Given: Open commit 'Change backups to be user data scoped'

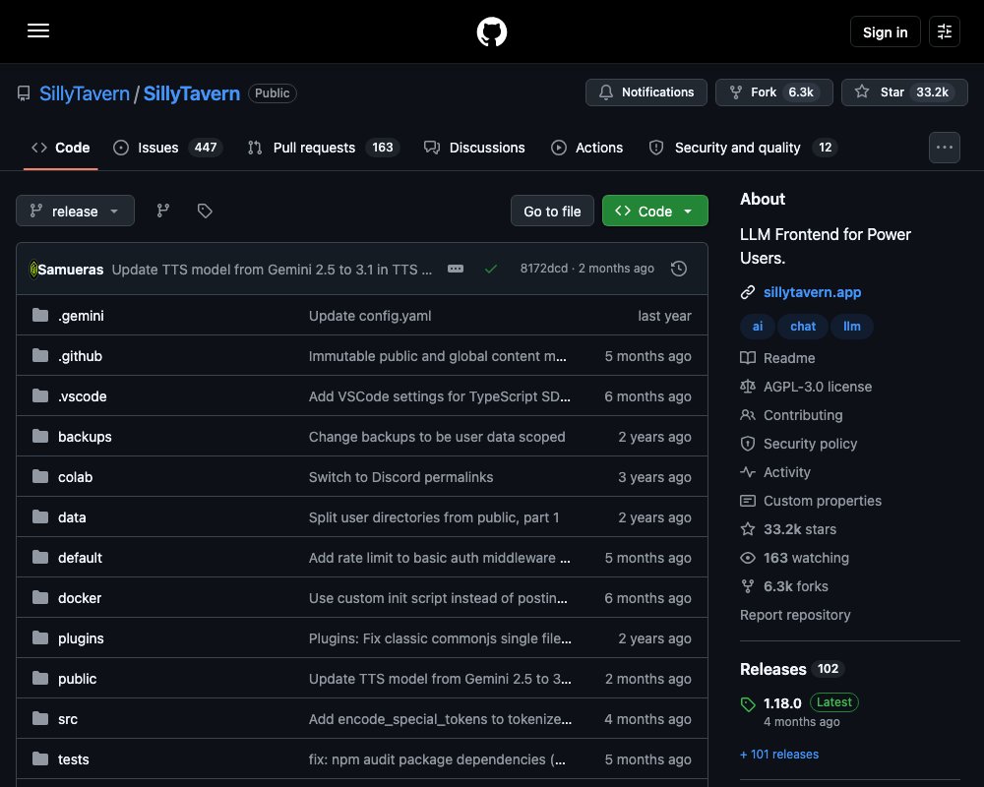Looking at the screenshot, I should point(437,436).
